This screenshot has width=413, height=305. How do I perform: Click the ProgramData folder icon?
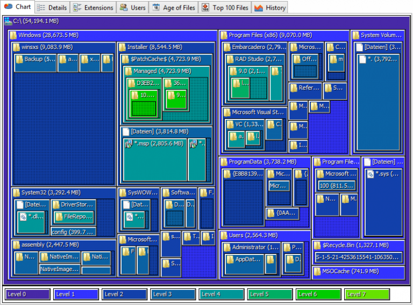pos(223,161)
